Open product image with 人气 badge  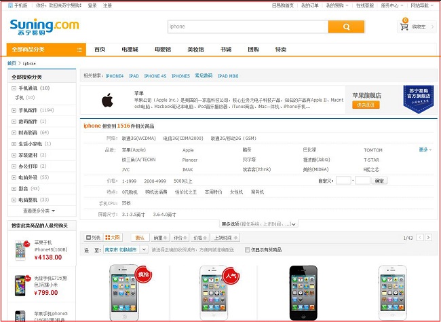pos(214,293)
